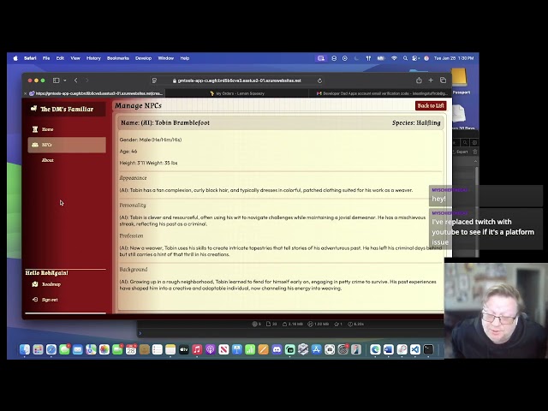Open Visual Studio Code from the Dock
This screenshot has height=411, width=548.
tap(414, 349)
